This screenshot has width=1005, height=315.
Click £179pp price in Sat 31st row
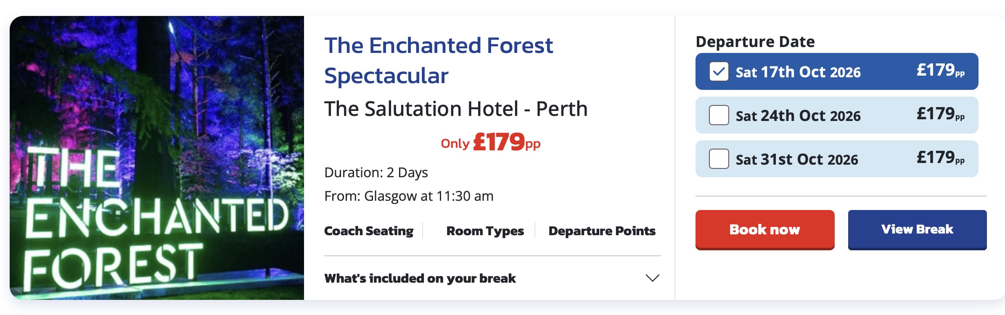click(940, 158)
